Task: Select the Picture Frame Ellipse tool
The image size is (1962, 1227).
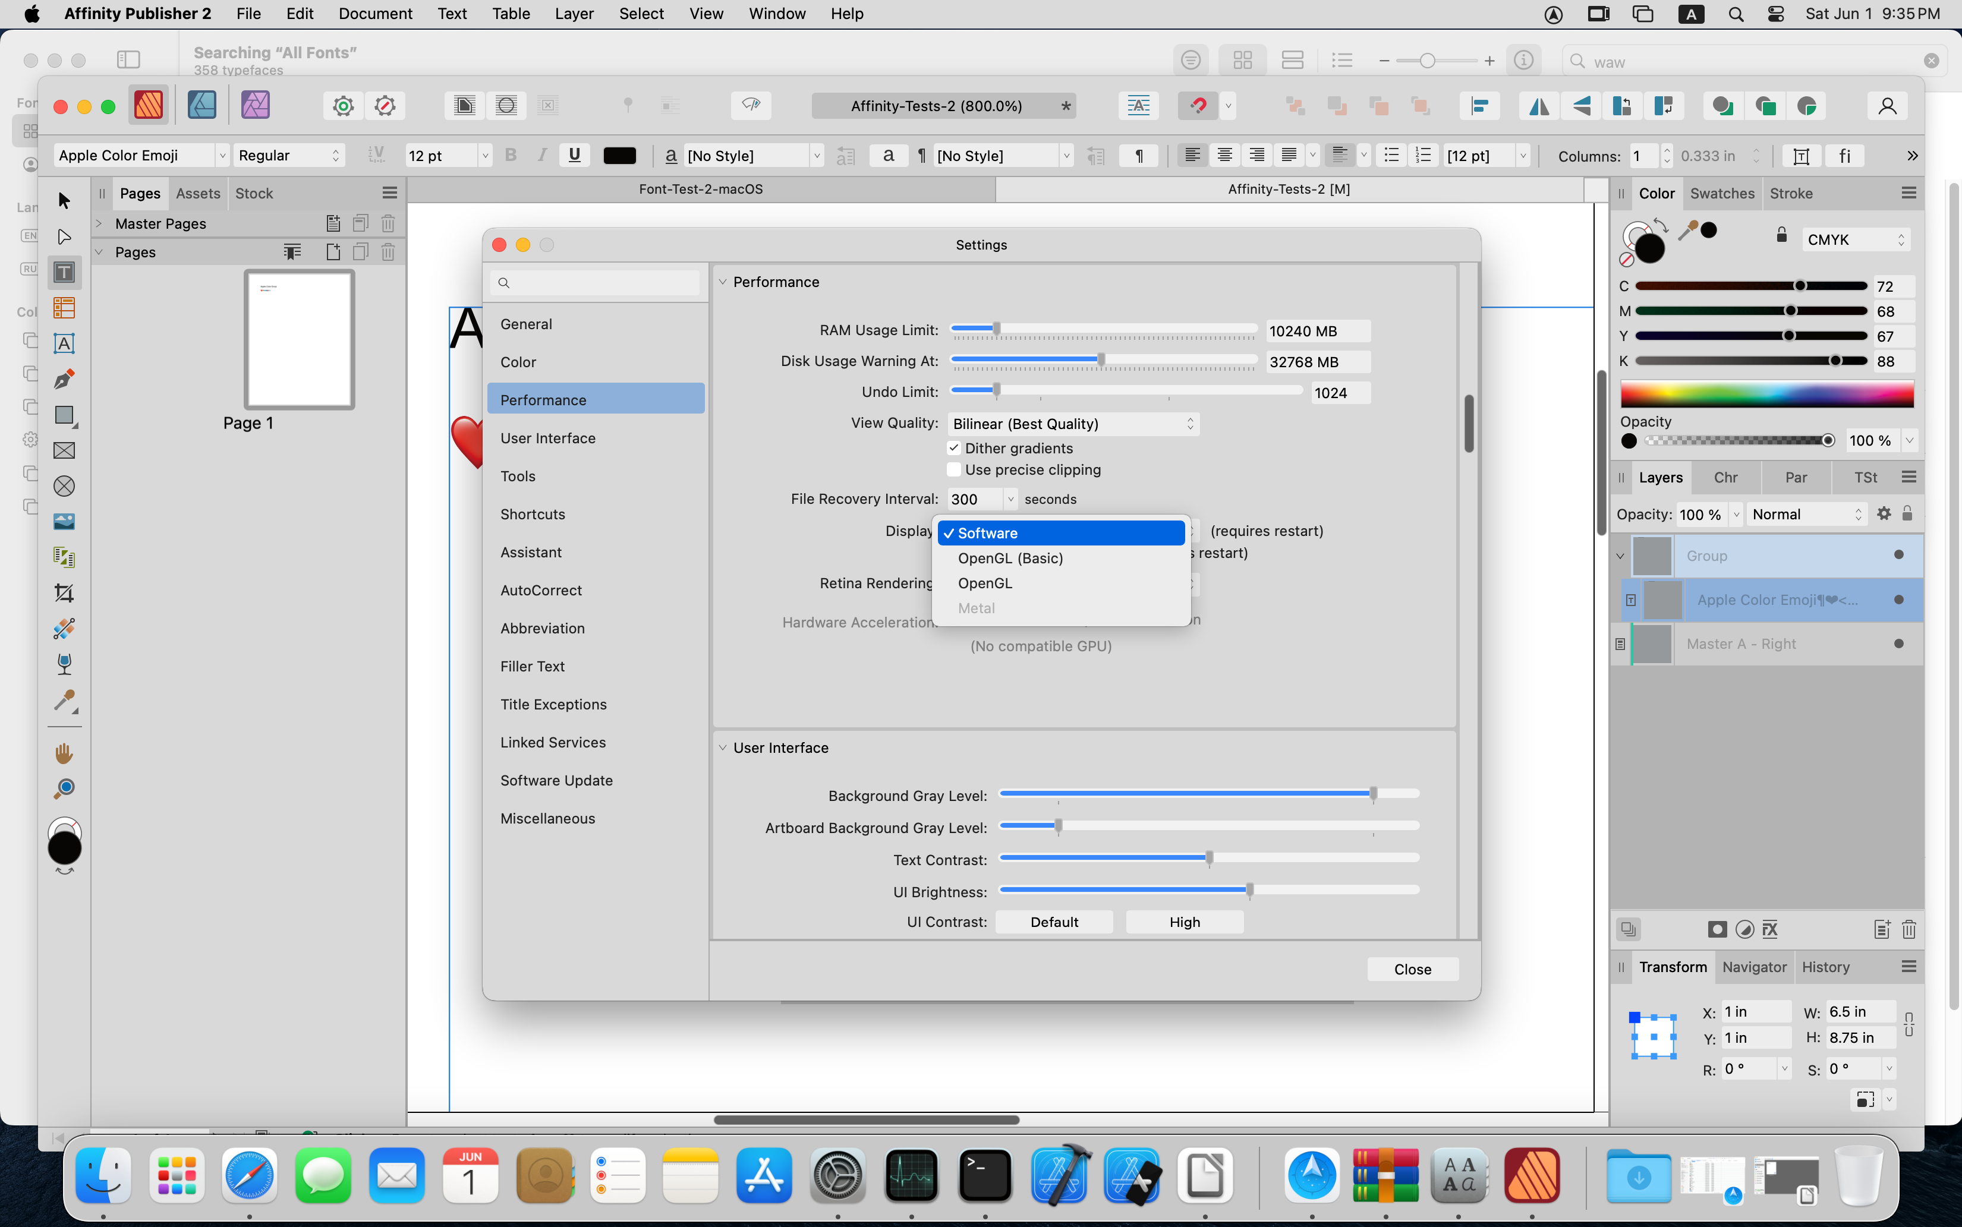Action: coord(64,486)
